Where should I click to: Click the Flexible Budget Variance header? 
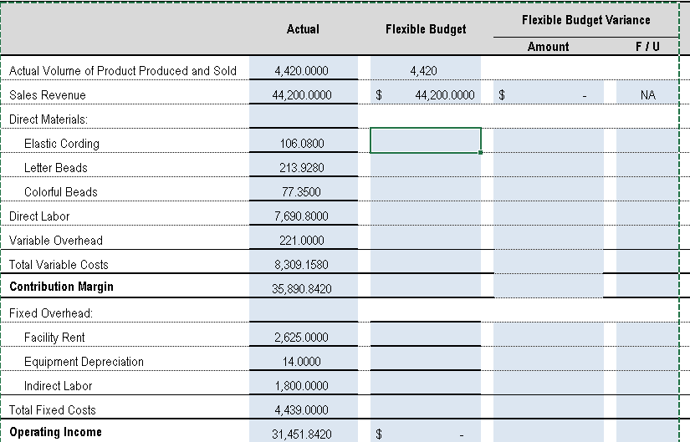pyautogui.click(x=585, y=20)
